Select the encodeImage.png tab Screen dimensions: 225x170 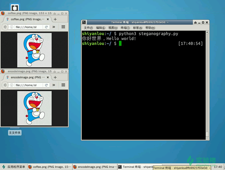27,77
